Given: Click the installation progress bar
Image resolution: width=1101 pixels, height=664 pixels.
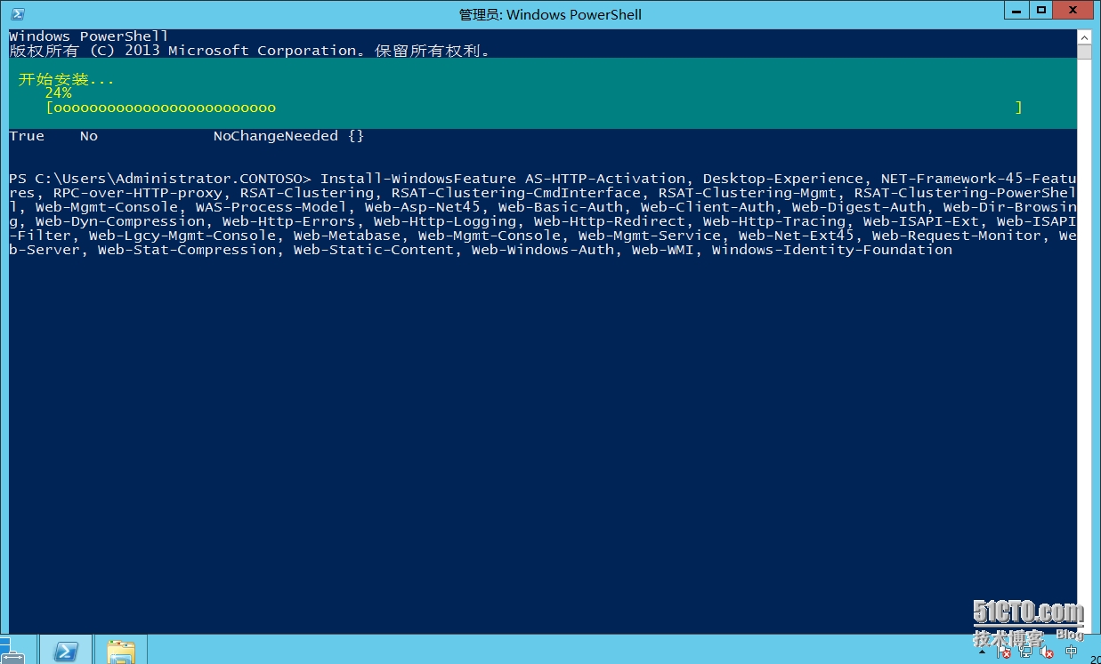Looking at the screenshot, I should [534, 108].
